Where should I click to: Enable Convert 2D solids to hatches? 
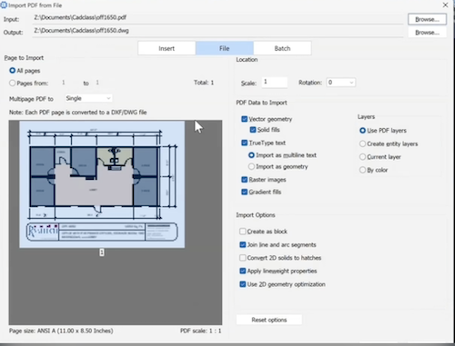point(243,258)
